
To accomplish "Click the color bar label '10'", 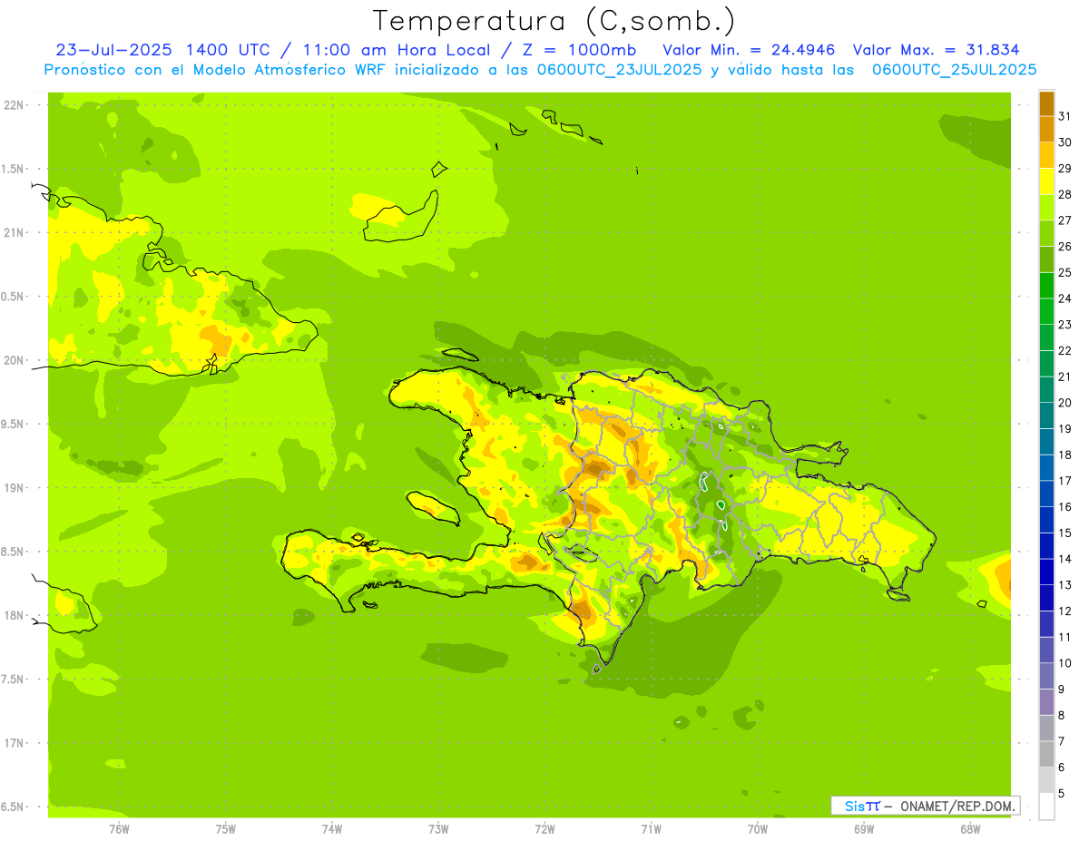I will 1064,663.
